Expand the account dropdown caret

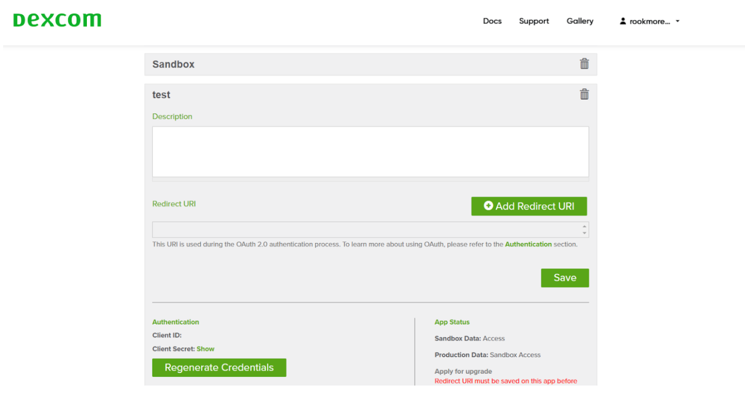pos(678,22)
